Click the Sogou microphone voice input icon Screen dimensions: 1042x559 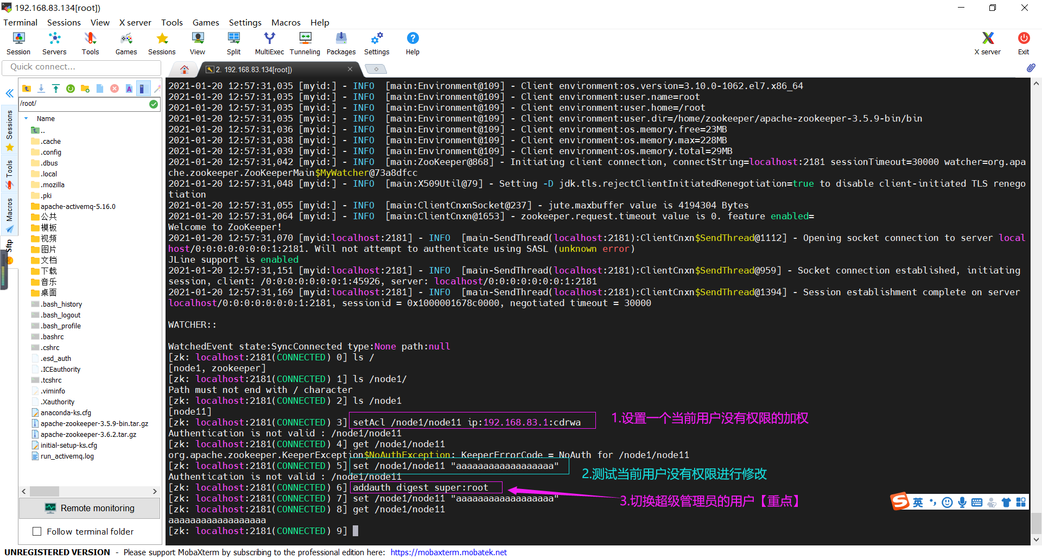coord(962,503)
